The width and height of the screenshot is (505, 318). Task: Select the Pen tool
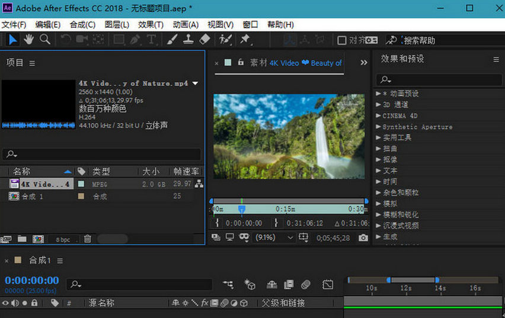135,40
